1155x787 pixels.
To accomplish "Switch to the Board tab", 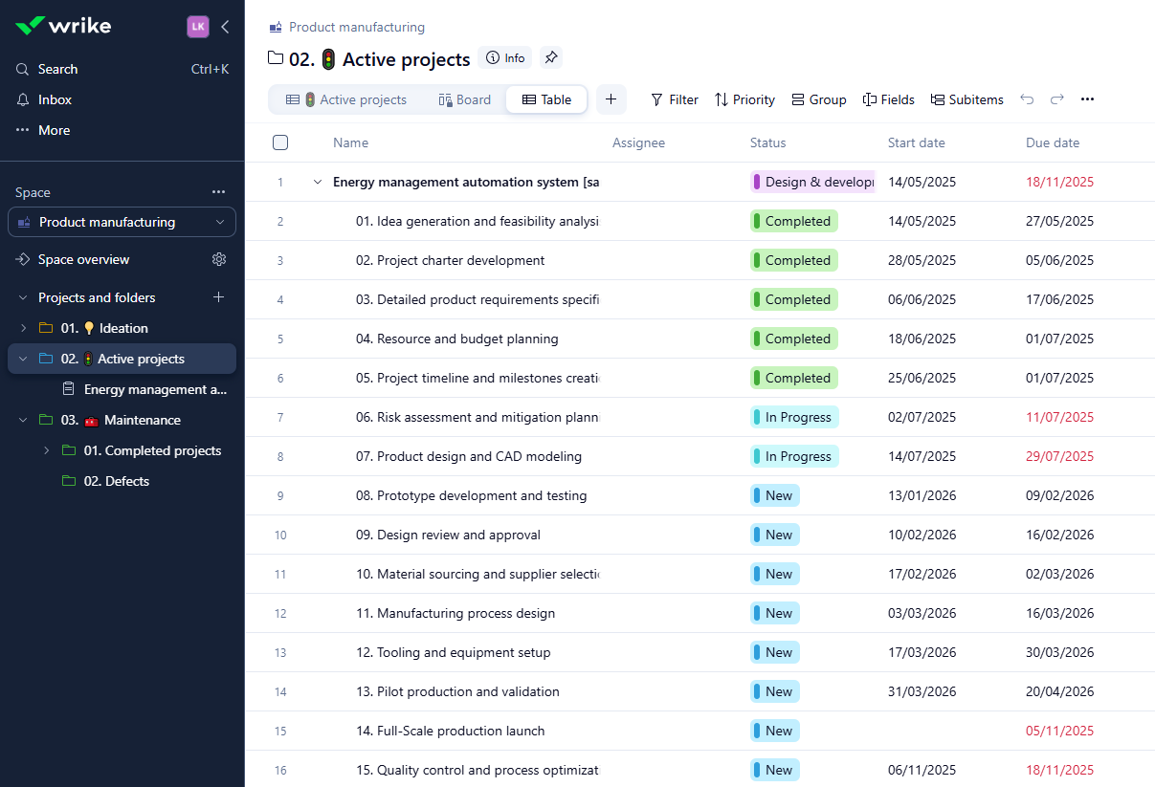I will (464, 98).
